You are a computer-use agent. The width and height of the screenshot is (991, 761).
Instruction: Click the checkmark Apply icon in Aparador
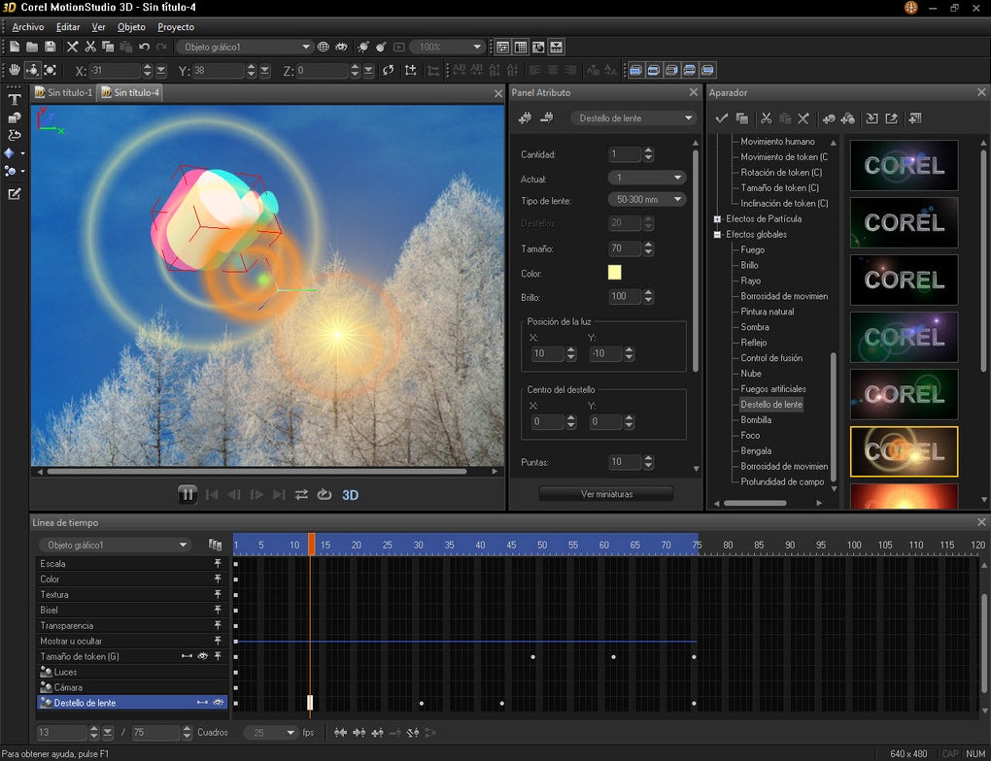coord(721,118)
